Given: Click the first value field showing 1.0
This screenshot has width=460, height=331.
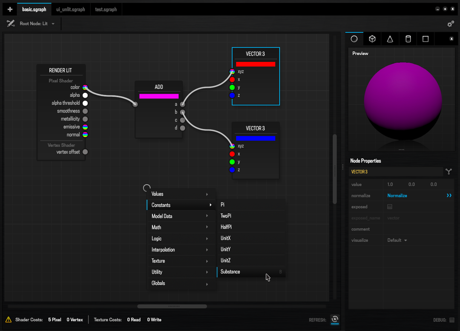Looking at the screenshot, I should [390, 185].
